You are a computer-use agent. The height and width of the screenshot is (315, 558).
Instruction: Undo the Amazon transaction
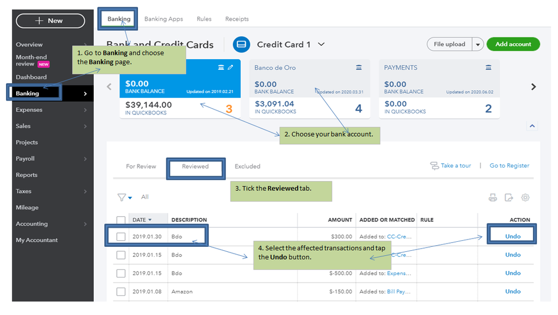[513, 292]
